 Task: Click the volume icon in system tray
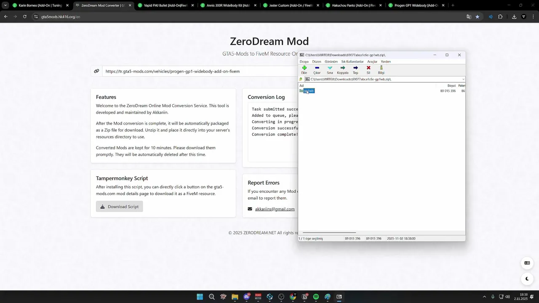click(x=507, y=297)
